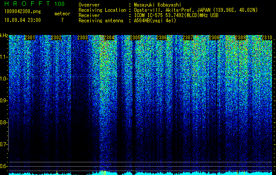Viewport: 276px width, 175px height.
Task: Click the file name 1009042300.png
Action: [23, 12]
